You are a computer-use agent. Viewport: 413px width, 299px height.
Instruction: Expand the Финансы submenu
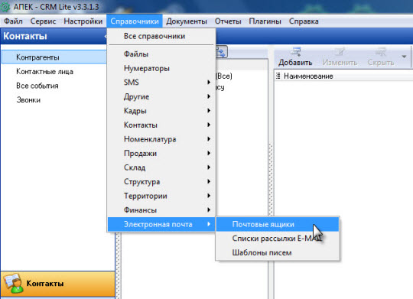tap(162, 210)
